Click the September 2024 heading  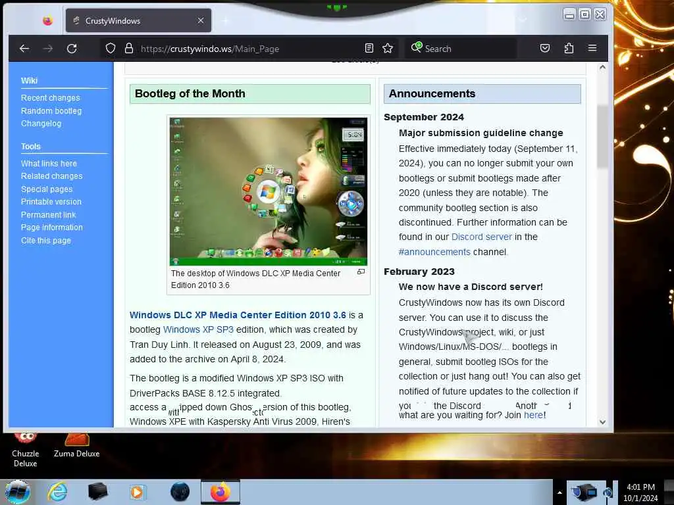click(x=424, y=117)
